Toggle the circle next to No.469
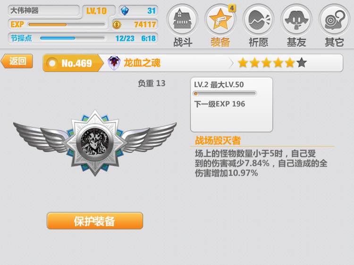 52,63
